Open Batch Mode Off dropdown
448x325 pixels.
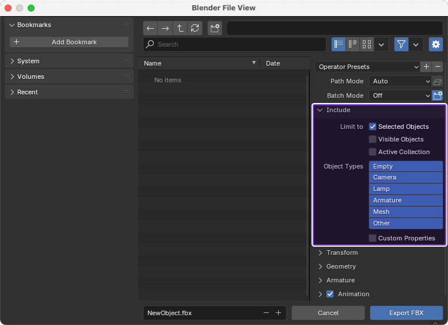coord(400,95)
